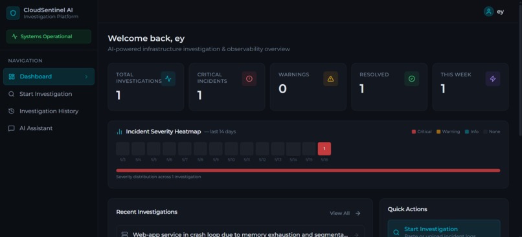Image resolution: width=522 pixels, height=237 pixels.
Task: Click the Dashboard grid icon
Action: point(12,76)
